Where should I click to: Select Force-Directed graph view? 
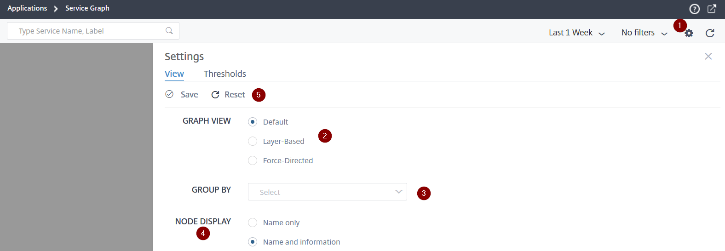click(253, 160)
